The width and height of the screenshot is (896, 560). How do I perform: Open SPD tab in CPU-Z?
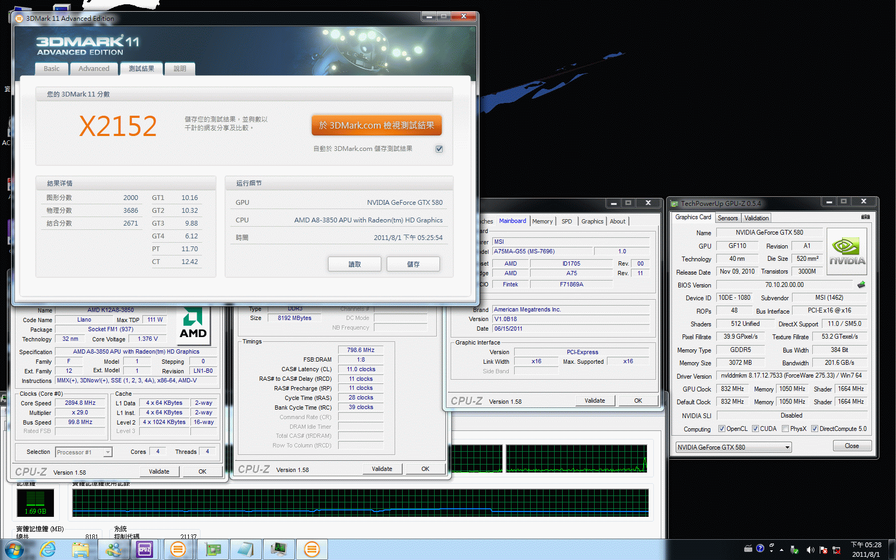[566, 221]
